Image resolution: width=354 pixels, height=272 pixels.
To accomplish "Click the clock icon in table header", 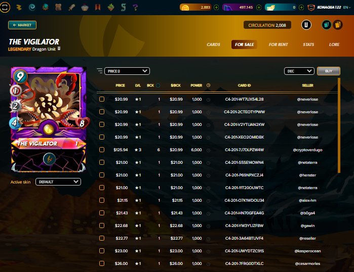I will [208, 85].
